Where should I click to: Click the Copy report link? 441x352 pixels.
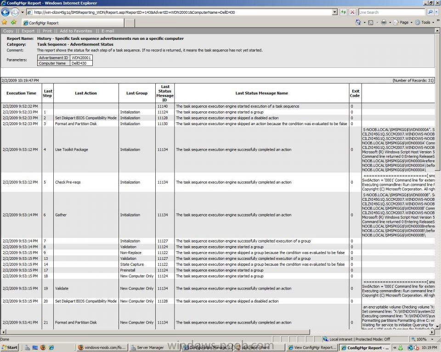(8, 31)
